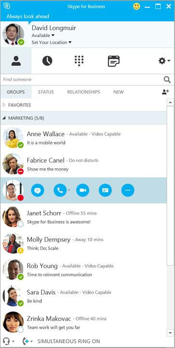Click the search magnifier icon
The image size is (175, 348).
pyautogui.click(x=167, y=80)
